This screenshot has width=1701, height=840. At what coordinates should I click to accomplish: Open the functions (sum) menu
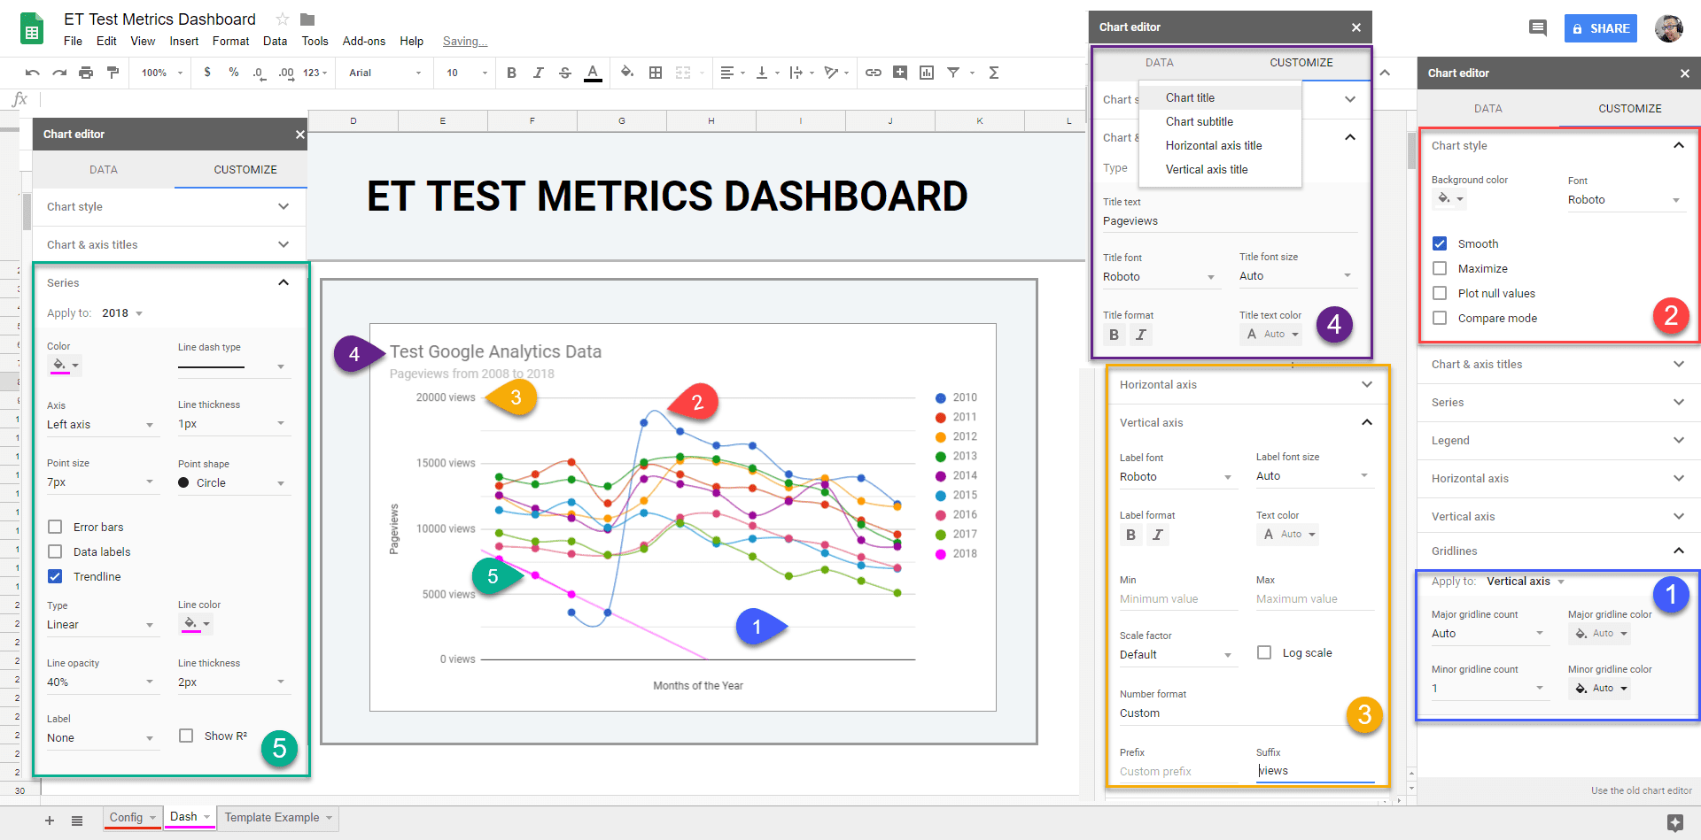993,73
